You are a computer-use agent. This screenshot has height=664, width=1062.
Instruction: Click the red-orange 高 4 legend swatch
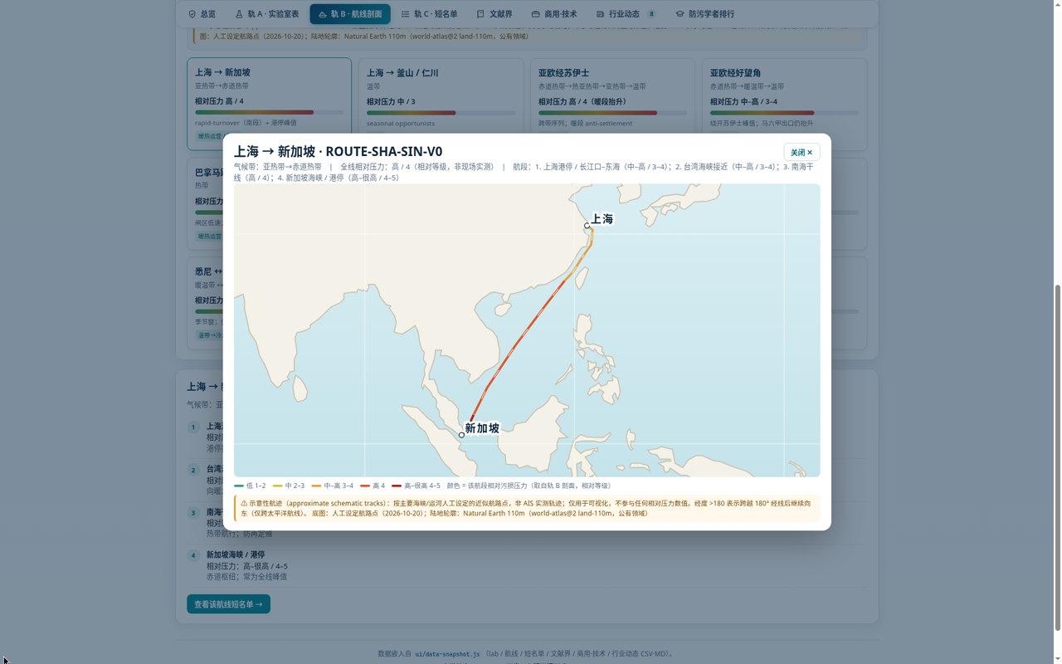[x=365, y=486]
